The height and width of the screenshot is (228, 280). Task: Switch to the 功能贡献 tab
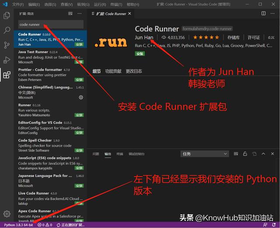(113, 71)
